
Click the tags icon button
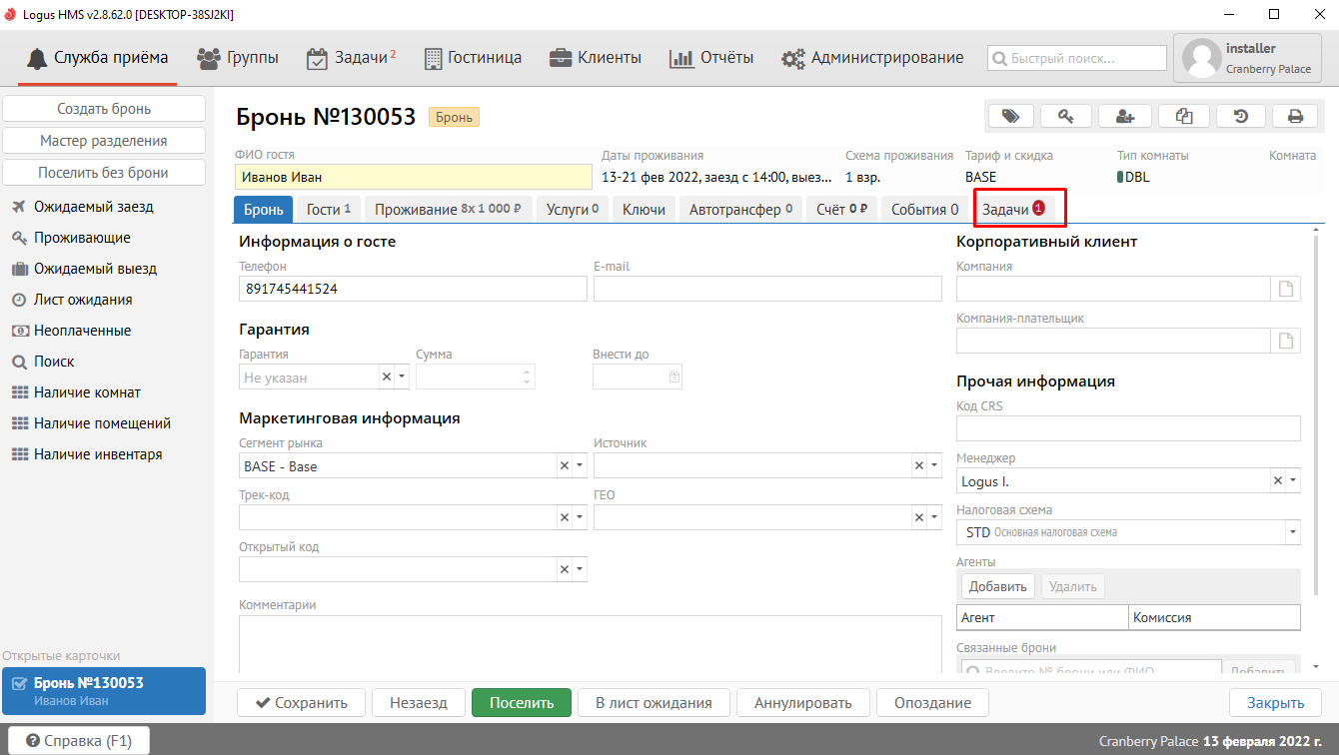point(1010,116)
